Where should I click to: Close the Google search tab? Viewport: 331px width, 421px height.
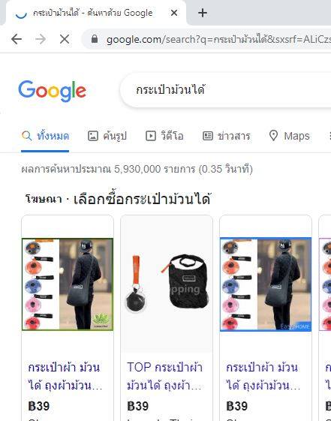pos(174,13)
